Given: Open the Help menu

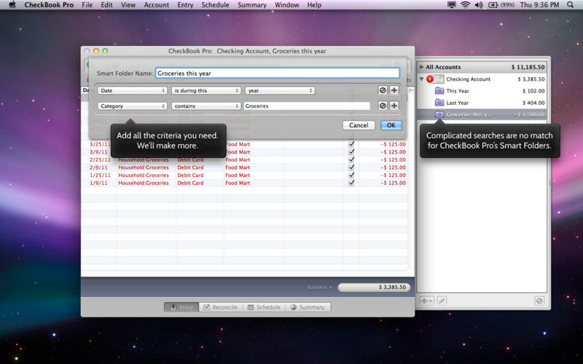Looking at the screenshot, I should tap(314, 5).
